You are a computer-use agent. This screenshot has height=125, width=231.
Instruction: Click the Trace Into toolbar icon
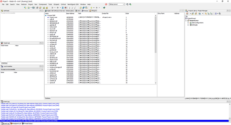pyautogui.click(x=70, y=8)
